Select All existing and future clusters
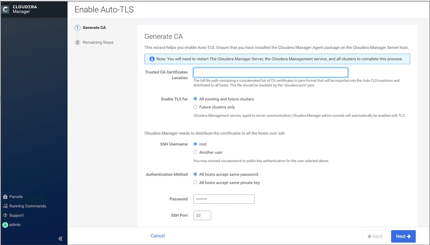The height and width of the screenshot is (245, 430). click(195, 99)
